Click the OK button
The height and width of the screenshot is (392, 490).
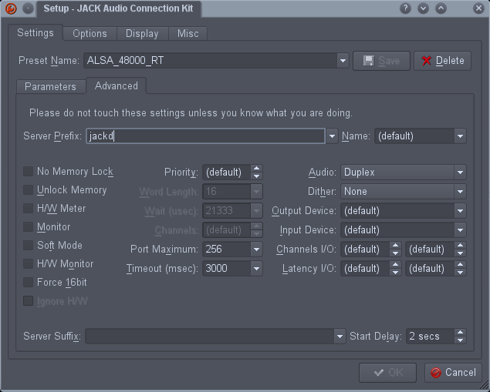pos(387,373)
